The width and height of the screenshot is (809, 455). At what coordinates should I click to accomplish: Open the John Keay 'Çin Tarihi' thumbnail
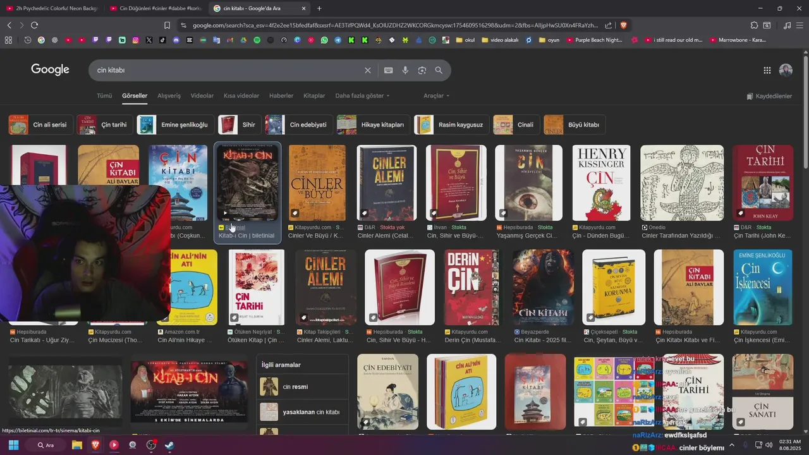[x=763, y=183]
